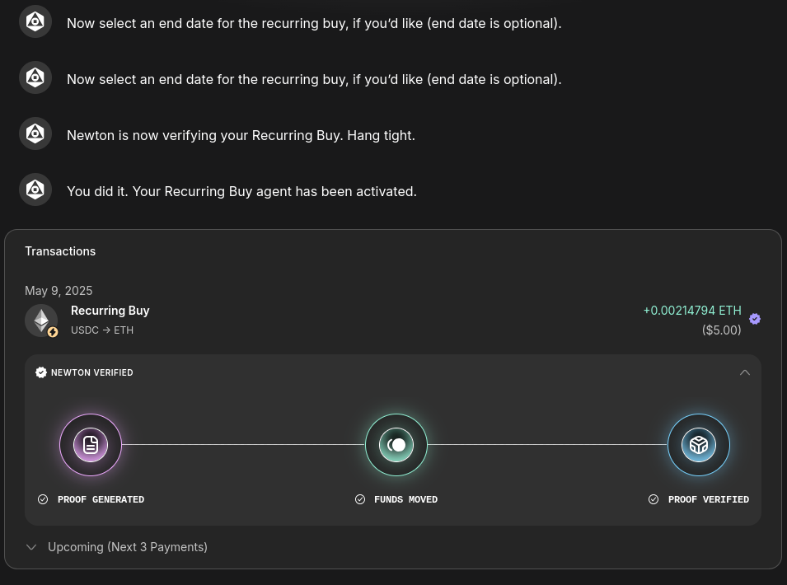Screen dimensions: 787x585
Task: Click the checkmark beside Proof Generated
Action: (43, 498)
